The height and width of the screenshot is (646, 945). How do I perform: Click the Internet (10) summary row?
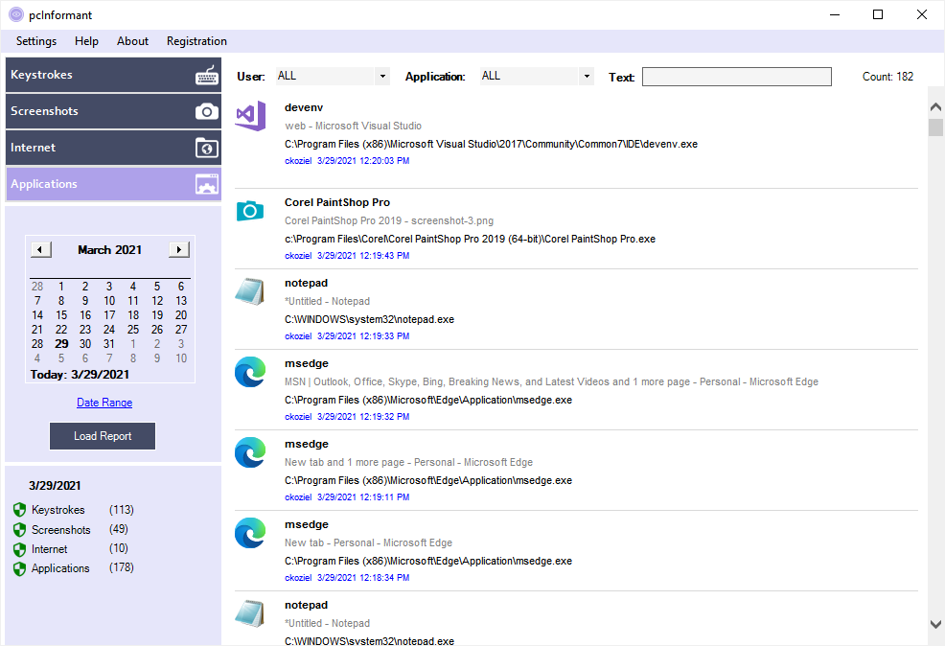click(x=71, y=549)
